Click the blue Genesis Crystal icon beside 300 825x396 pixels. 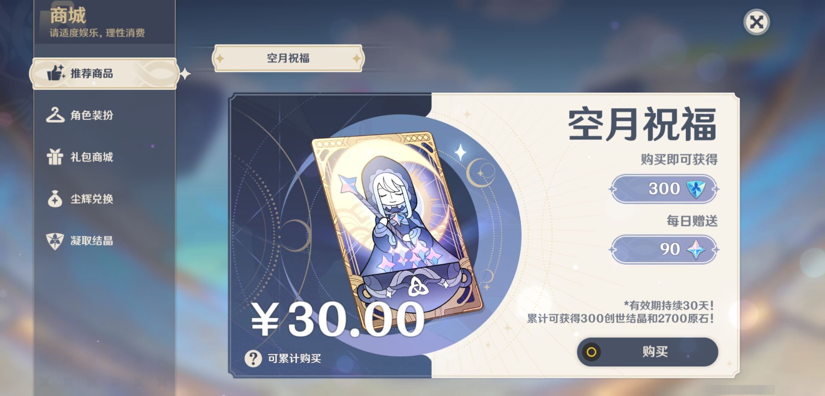(x=695, y=189)
